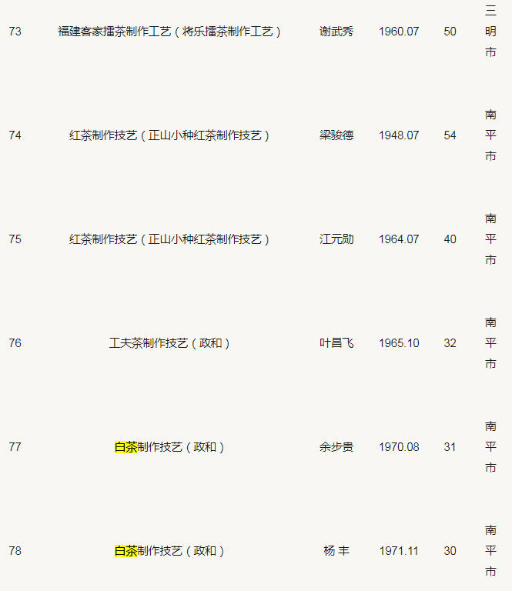
Task: Click the value 40 in row 75
Action: (450, 239)
